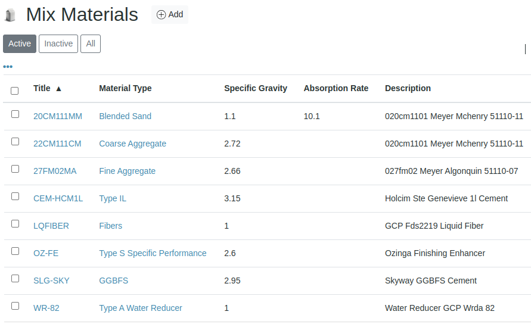
Task: Tick the WR-82 row checkbox
Action: pyautogui.click(x=15, y=306)
